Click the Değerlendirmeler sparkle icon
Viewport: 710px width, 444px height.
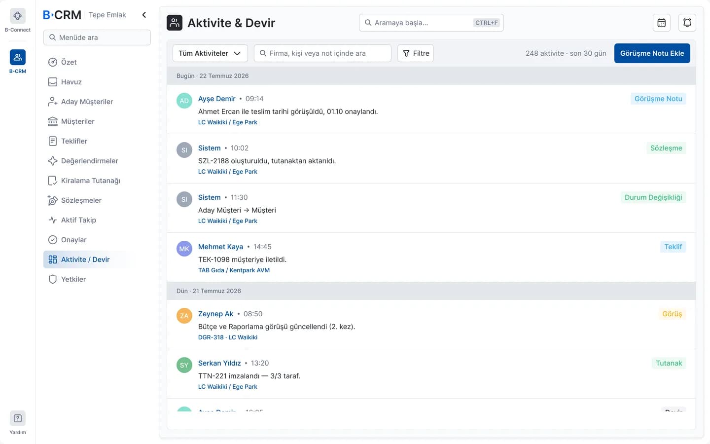[53, 161]
